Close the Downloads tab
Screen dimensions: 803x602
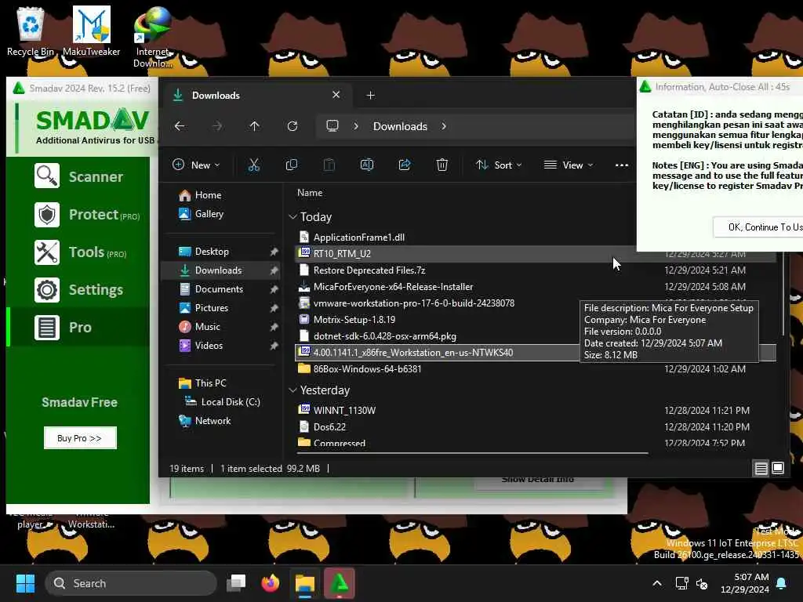tap(336, 95)
